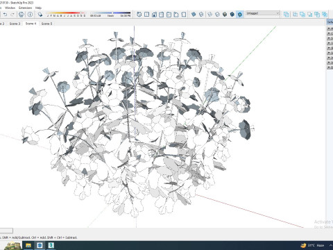
Task: Select highlighted Monochrome style icon
Action: (240, 15)
